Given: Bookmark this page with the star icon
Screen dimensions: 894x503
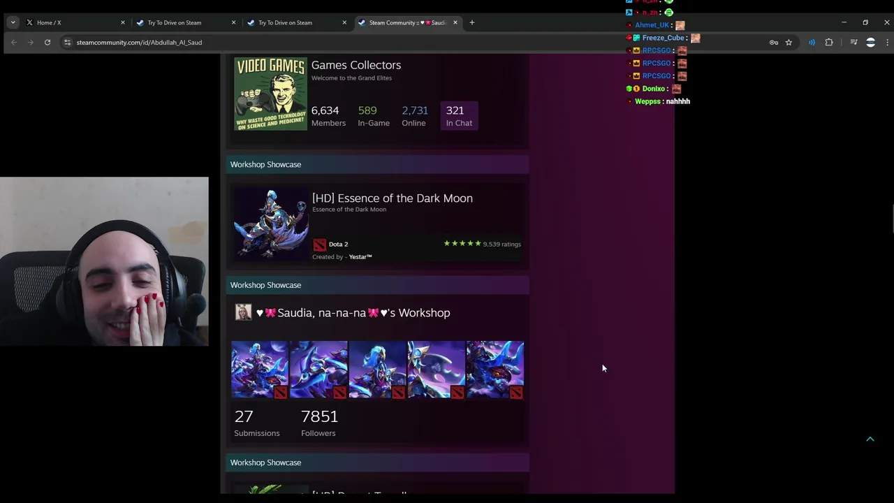Looking at the screenshot, I should click(x=789, y=43).
